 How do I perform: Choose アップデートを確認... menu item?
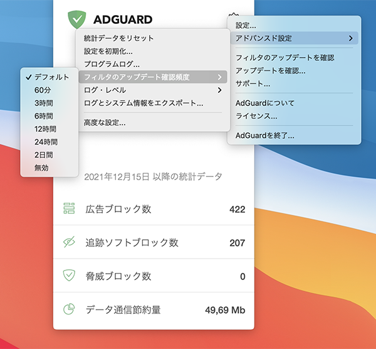coord(295,71)
